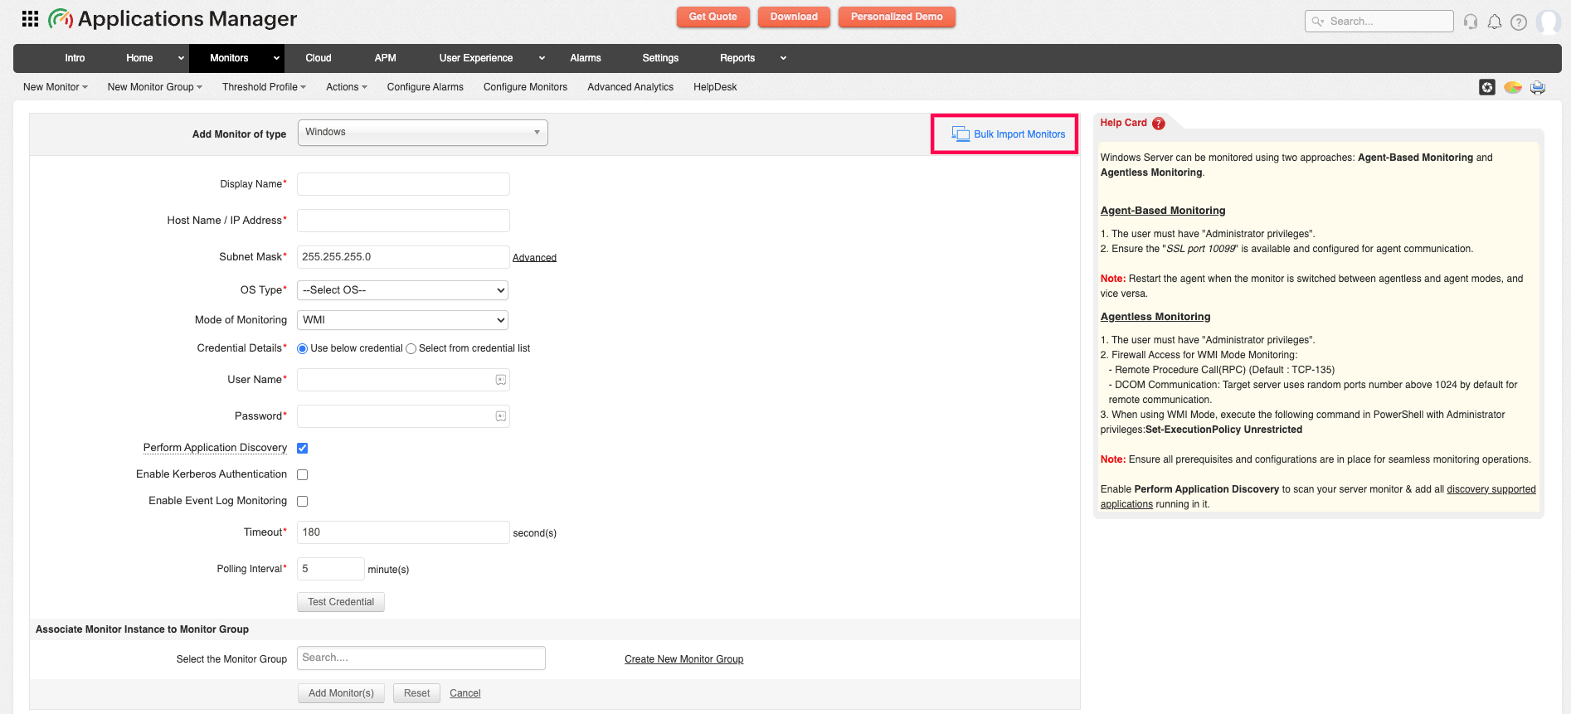Screen dimensions: 1571x714
Task: Open the pie chart report icon
Action: pyautogui.click(x=1513, y=87)
